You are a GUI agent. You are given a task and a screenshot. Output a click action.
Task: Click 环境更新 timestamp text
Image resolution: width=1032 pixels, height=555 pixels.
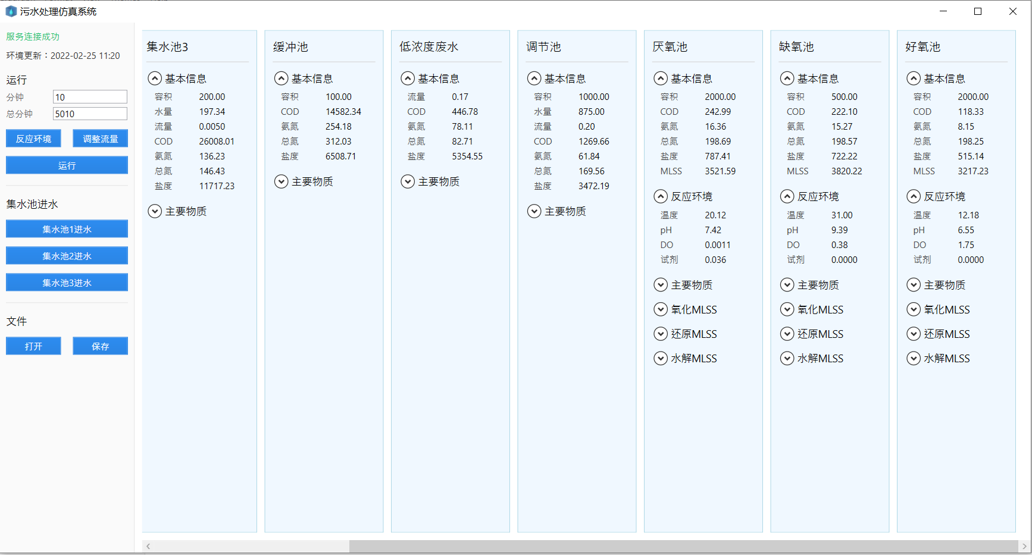tap(63, 56)
